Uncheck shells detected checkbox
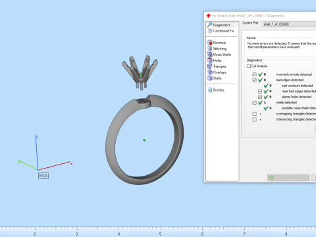316x237 pixels. [x=254, y=103]
